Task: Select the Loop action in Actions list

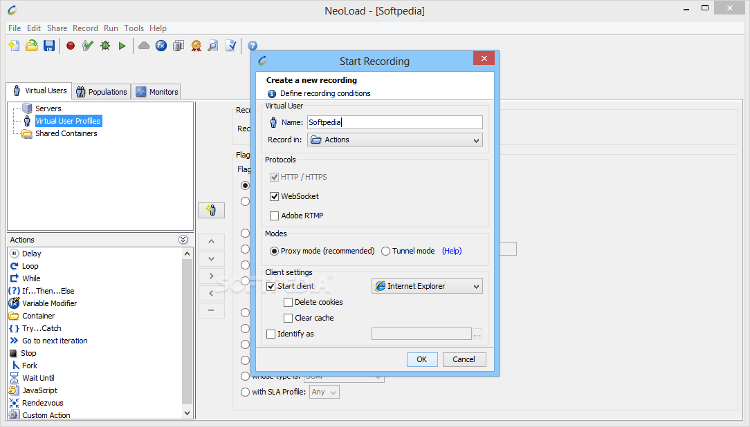Action: click(25, 266)
